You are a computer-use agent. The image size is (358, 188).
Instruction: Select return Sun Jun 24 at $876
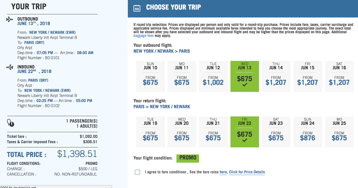point(307,132)
